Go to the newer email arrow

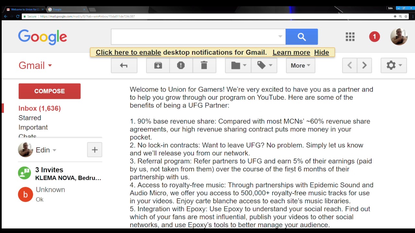350,66
